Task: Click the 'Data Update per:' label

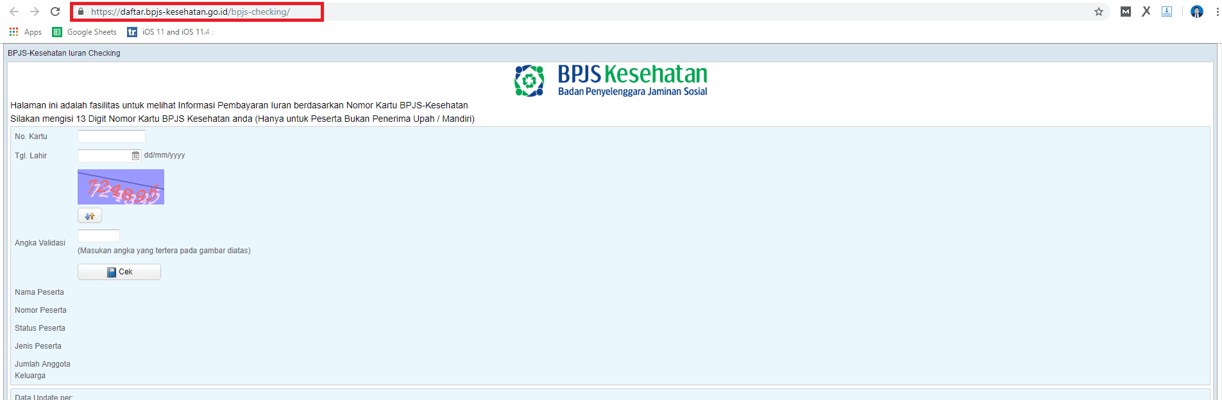Action: pos(44,397)
